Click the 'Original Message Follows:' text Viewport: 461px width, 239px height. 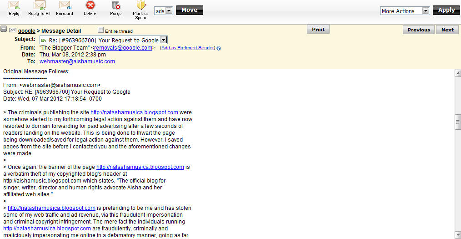click(36, 71)
